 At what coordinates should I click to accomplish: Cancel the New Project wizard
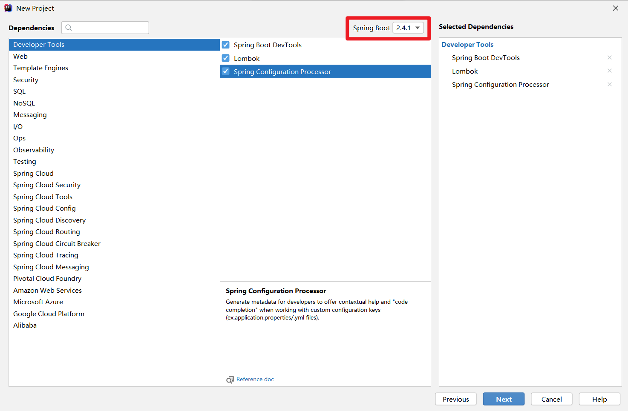click(x=551, y=399)
